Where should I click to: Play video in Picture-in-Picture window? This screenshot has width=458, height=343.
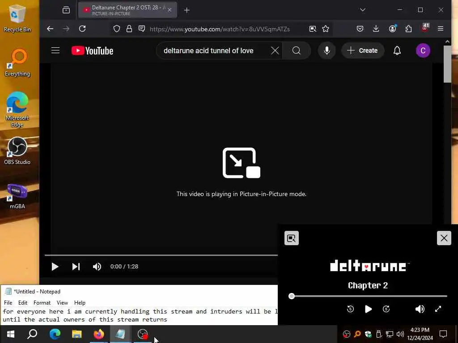tap(369, 309)
